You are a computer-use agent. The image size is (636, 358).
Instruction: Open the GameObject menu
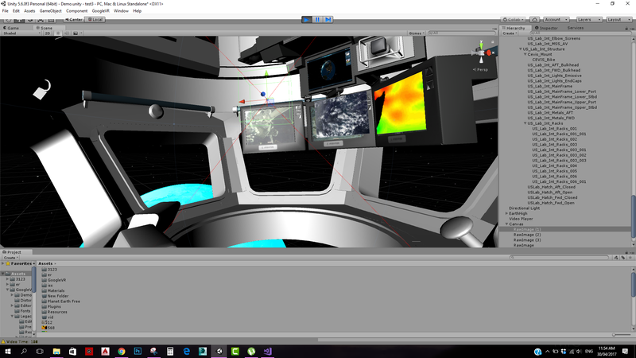(x=50, y=11)
